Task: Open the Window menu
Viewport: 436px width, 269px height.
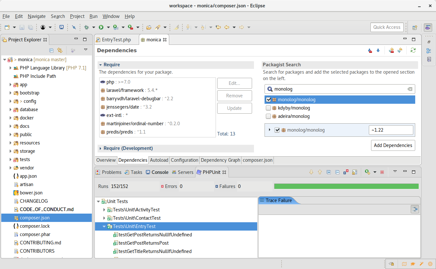Action: 111,16
